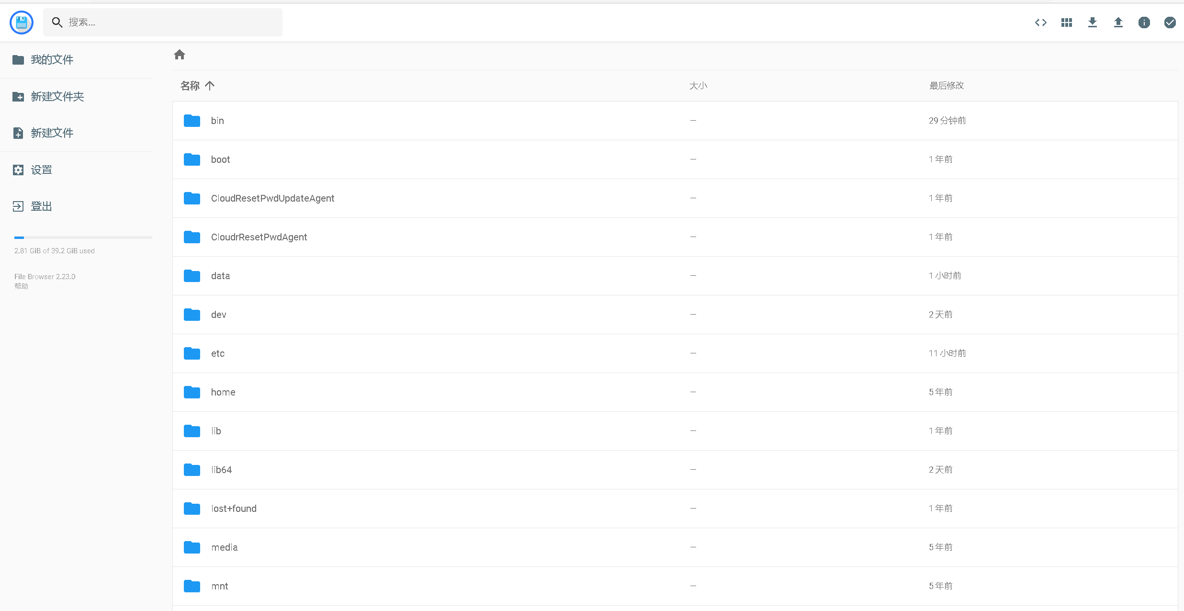1184x611 pixels.
Task: Open 设置 settings page
Action: tap(41, 170)
